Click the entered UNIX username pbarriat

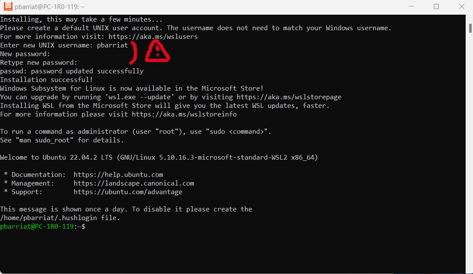click(x=112, y=45)
